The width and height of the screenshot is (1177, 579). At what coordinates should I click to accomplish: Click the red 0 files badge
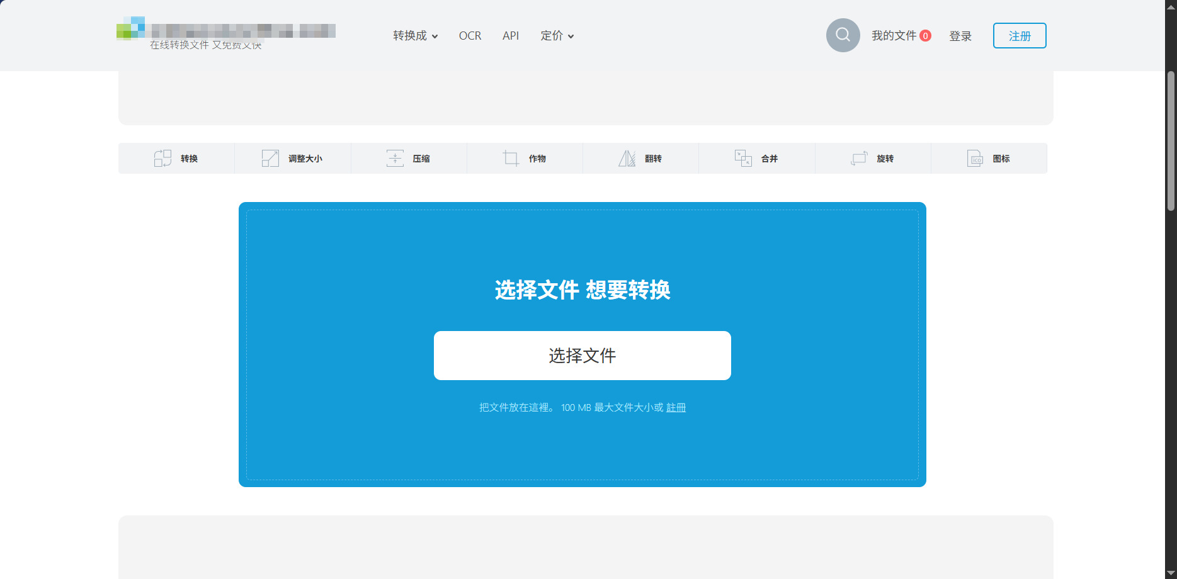point(925,36)
